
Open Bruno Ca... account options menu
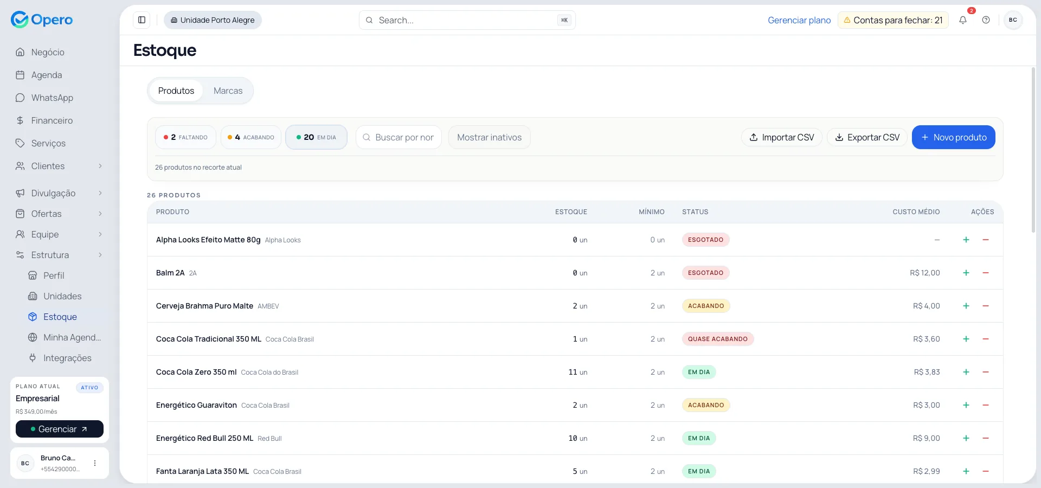95,463
